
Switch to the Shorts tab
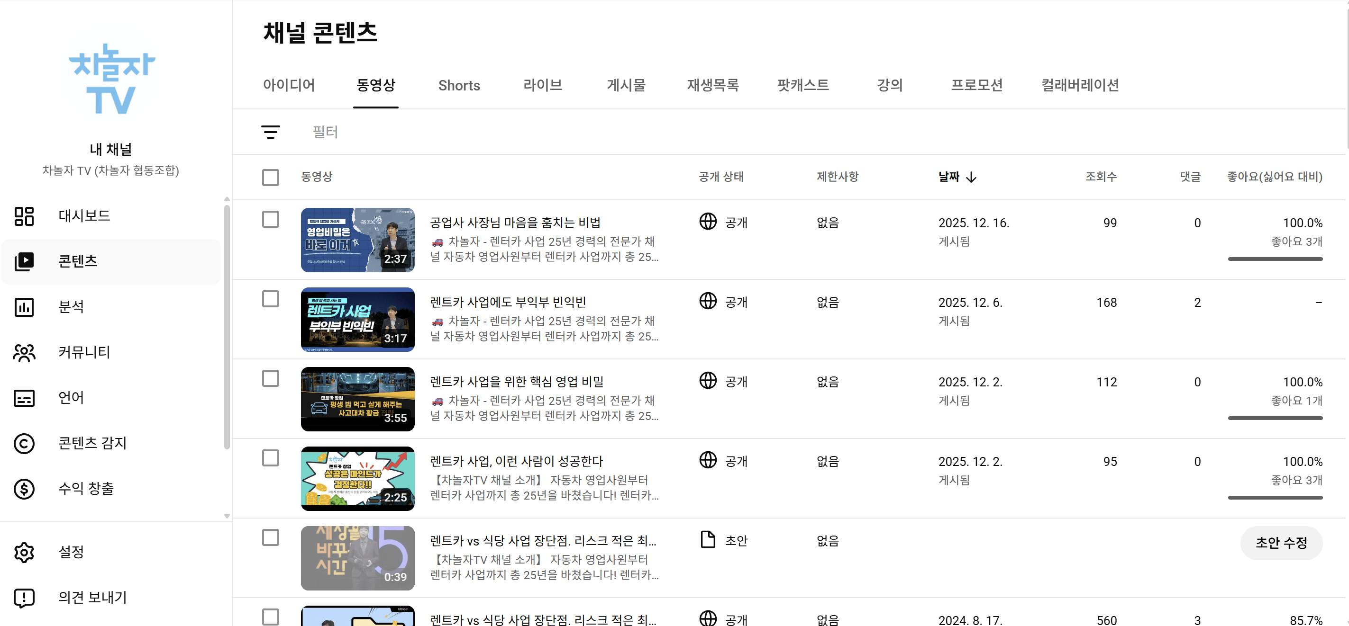point(459,85)
